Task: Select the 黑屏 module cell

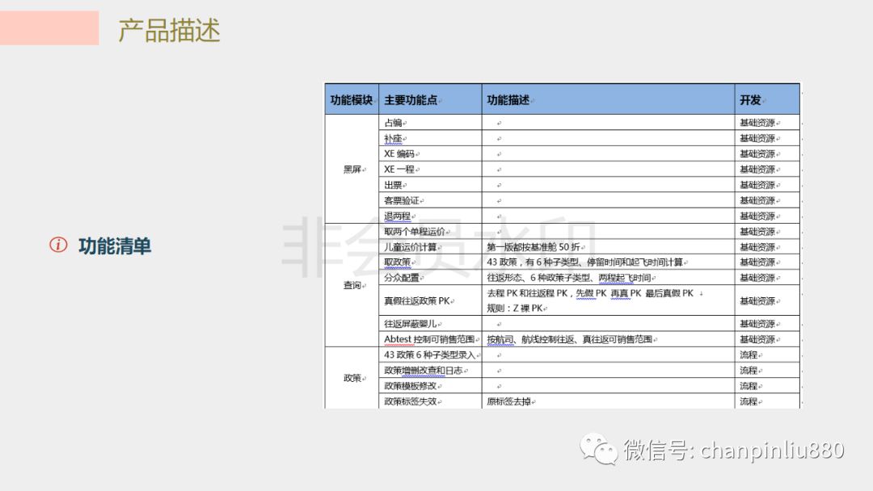Action: (x=352, y=169)
